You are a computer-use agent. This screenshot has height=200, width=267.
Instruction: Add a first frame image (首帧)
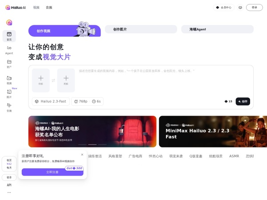pos(40,80)
